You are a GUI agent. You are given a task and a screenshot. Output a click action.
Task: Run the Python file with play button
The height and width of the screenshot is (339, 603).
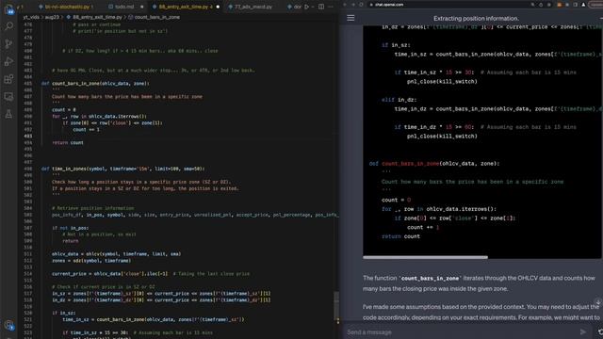pos(306,7)
